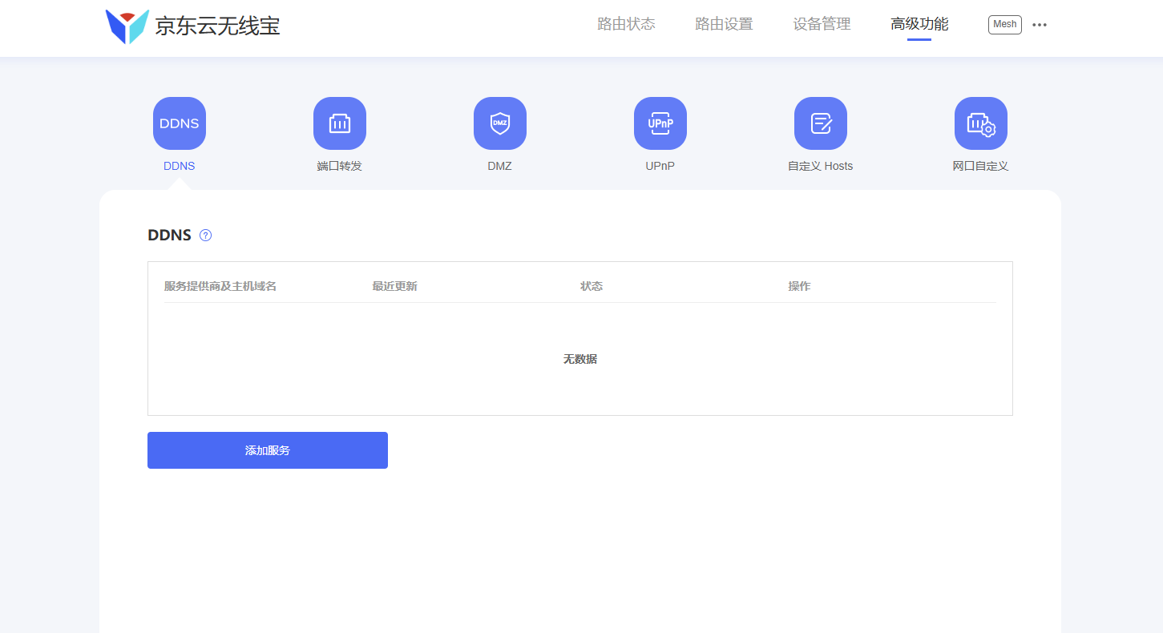This screenshot has width=1163, height=633.
Task: Open 自定义 Hosts editor icon
Action: [x=820, y=123]
